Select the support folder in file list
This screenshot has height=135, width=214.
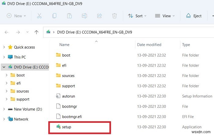(x=68, y=86)
